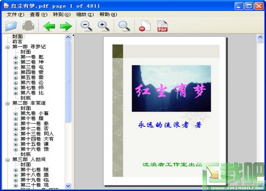Viewport: 266px width, 191px height.
Task: Click the printer icon in the toolbar
Action: pyautogui.click(x=29, y=26)
